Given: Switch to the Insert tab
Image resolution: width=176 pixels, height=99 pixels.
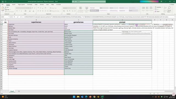Looking at the screenshot, I should (x=14, y=5).
